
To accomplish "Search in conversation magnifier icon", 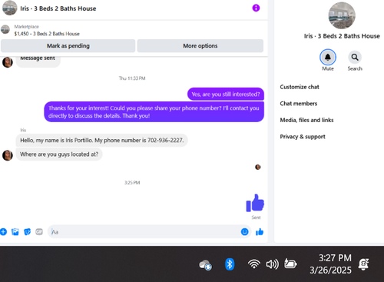I will 355,57.
